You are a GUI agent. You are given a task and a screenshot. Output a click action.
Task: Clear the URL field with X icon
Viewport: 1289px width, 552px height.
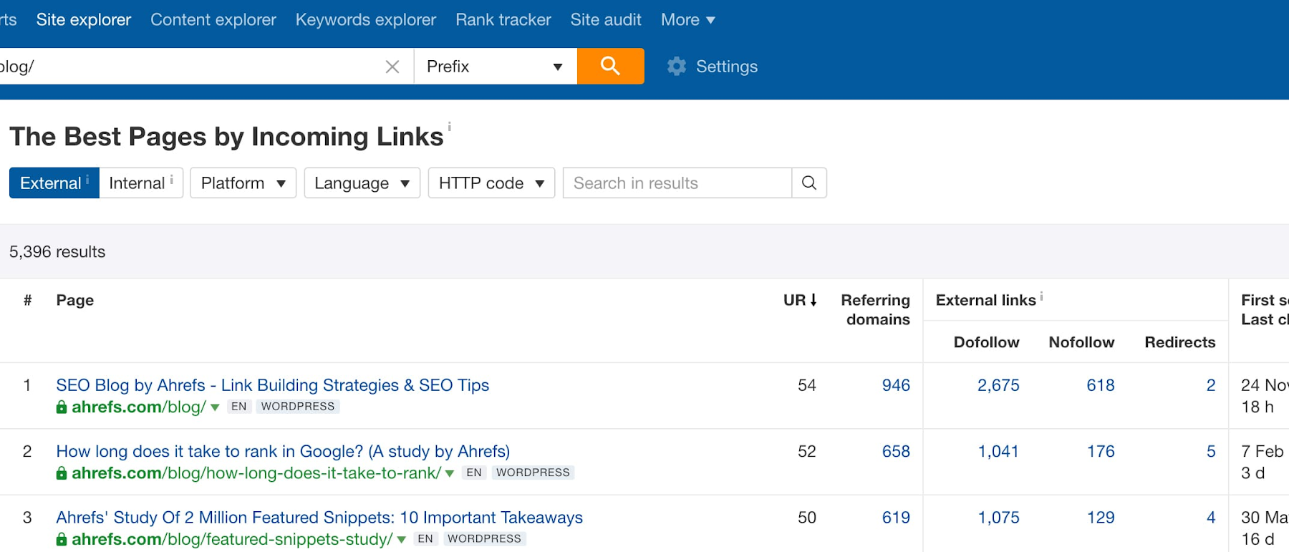tap(392, 67)
